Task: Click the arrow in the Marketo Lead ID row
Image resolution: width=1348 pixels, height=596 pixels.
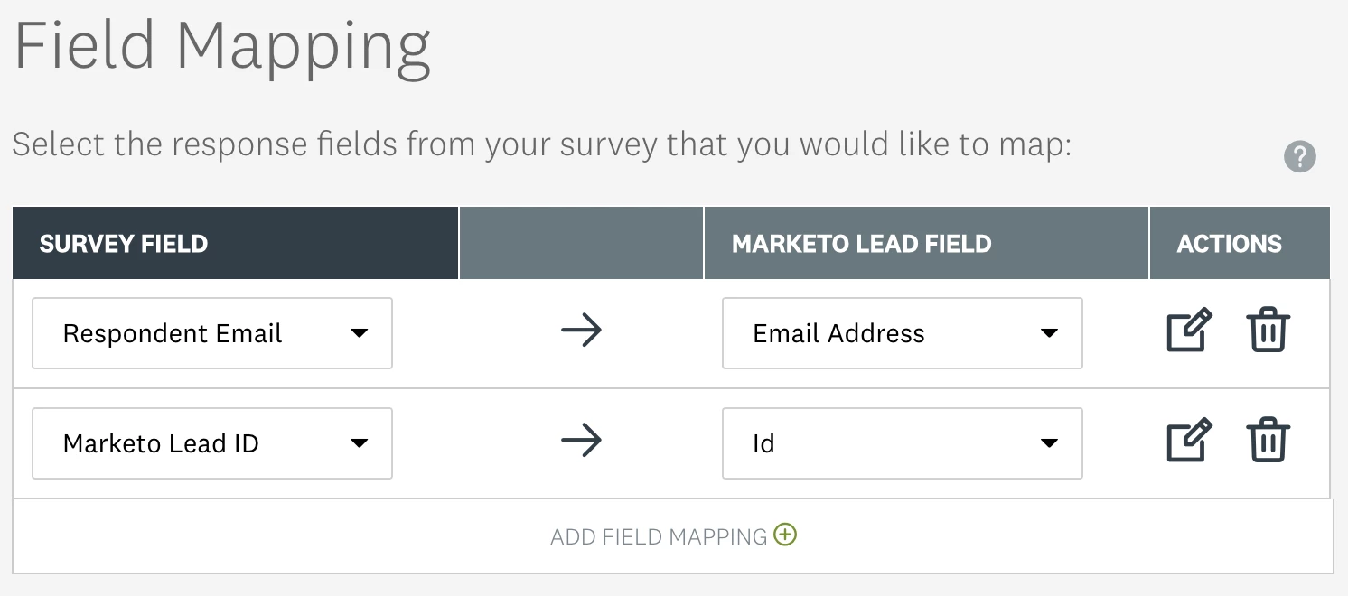Action: click(x=581, y=442)
